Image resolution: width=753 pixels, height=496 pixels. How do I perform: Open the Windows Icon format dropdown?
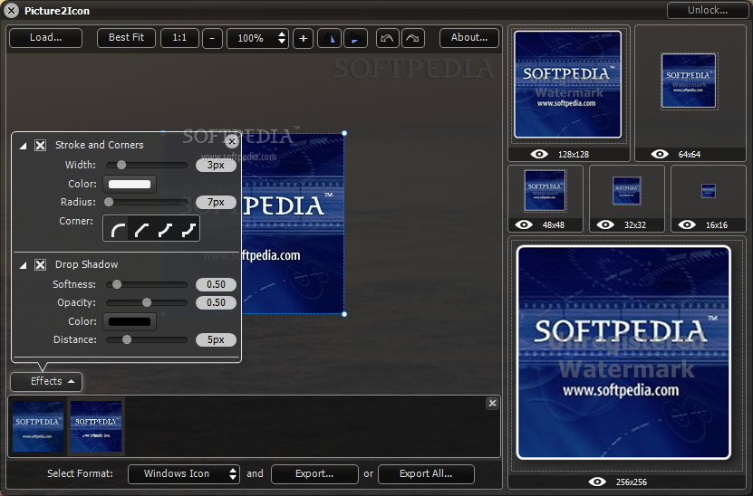183,474
